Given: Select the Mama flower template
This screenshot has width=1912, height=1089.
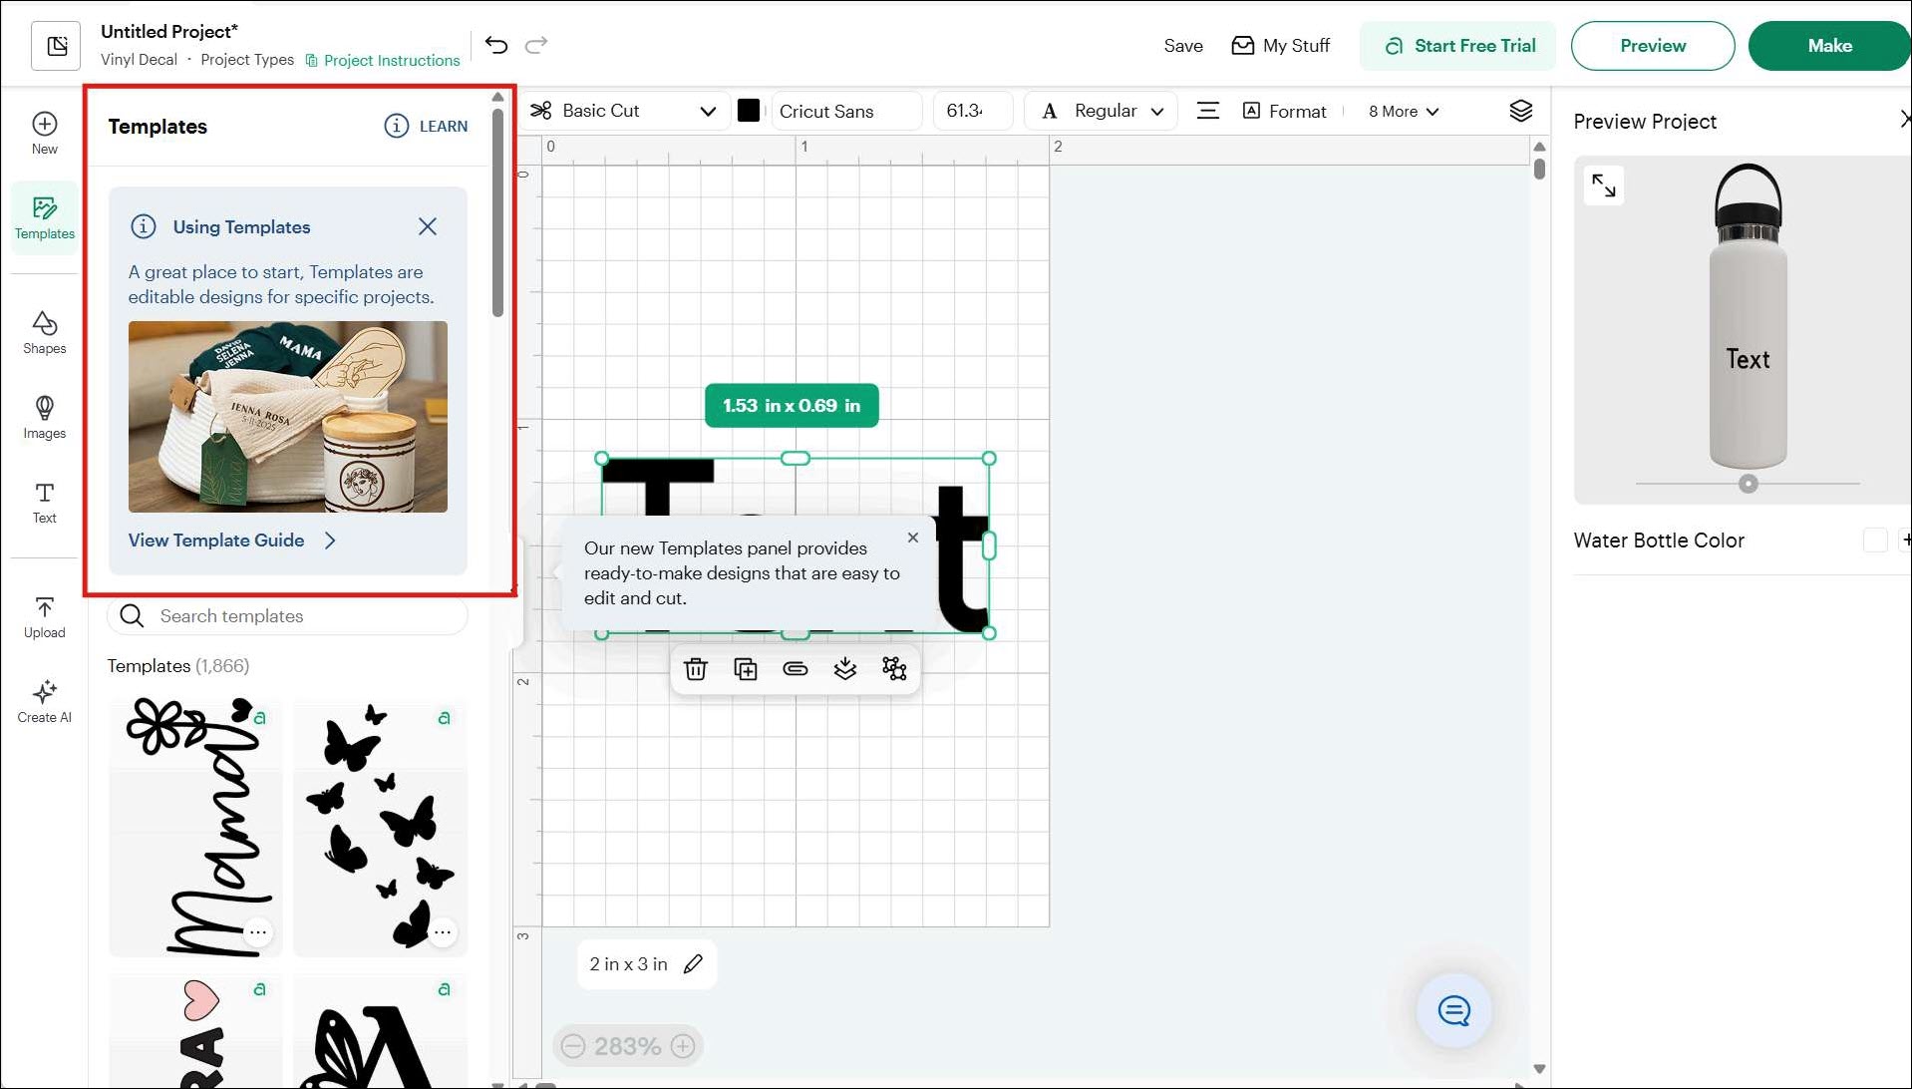Looking at the screenshot, I should (195, 827).
